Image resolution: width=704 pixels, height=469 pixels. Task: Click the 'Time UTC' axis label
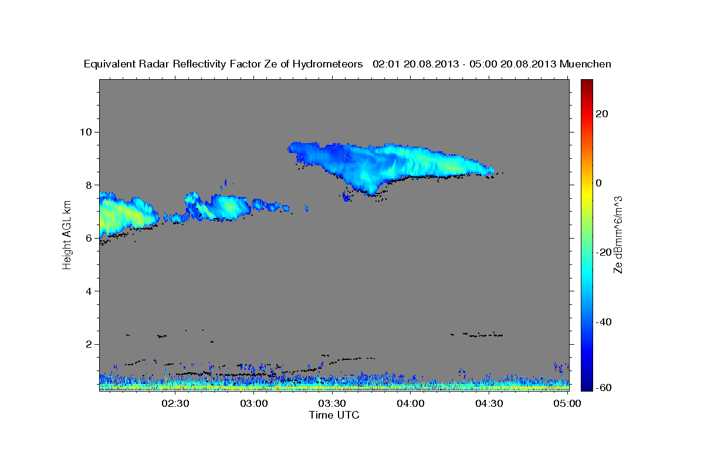pyautogui.click(x=334, y=415)
